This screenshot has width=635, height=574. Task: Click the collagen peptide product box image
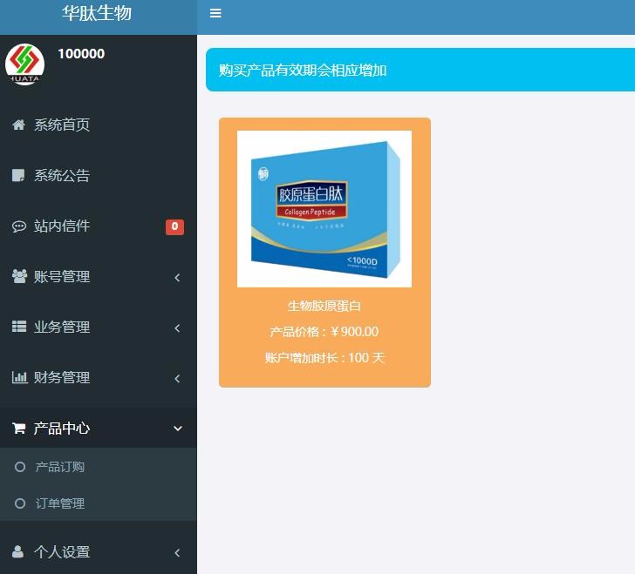tap(324, 209)
